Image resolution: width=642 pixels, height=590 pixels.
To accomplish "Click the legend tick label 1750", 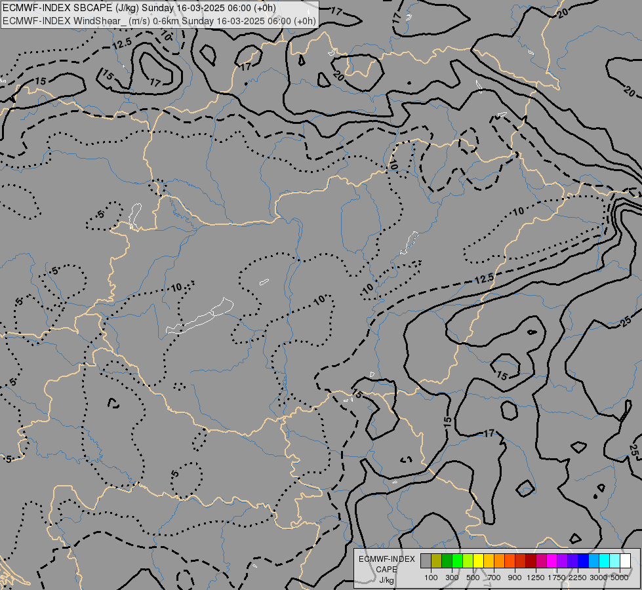I will point(557,578).
